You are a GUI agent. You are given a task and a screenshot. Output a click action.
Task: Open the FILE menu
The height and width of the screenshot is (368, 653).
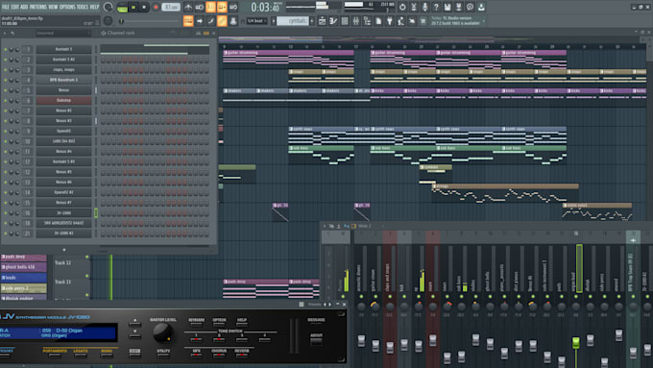6,7
